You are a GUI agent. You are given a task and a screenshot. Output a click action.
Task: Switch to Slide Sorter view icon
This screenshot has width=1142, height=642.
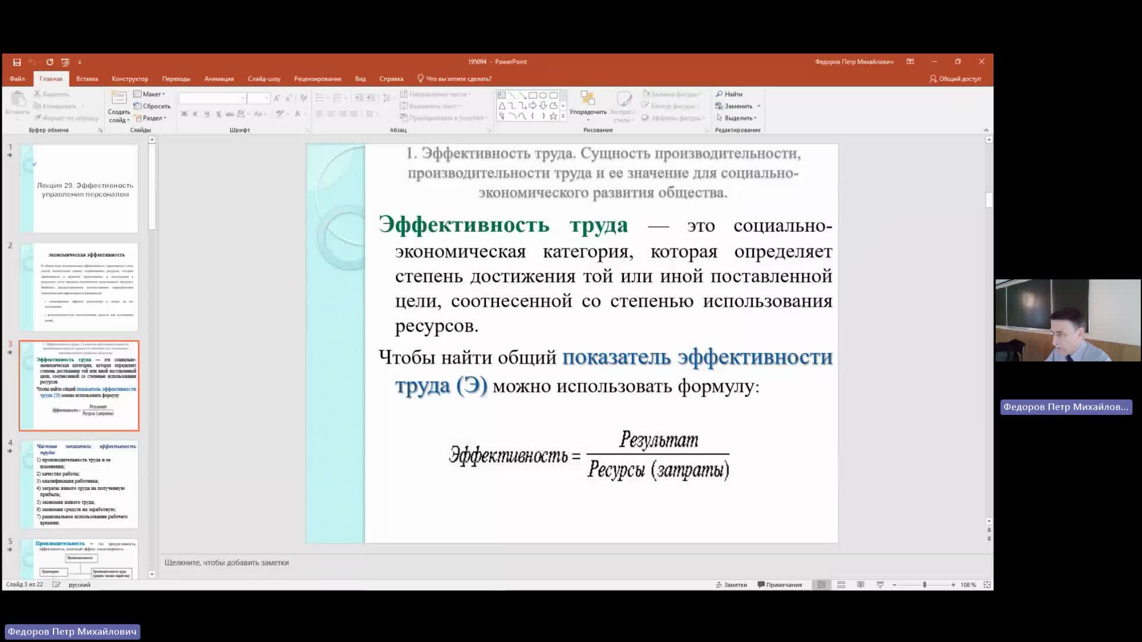[x=841, y=585]
